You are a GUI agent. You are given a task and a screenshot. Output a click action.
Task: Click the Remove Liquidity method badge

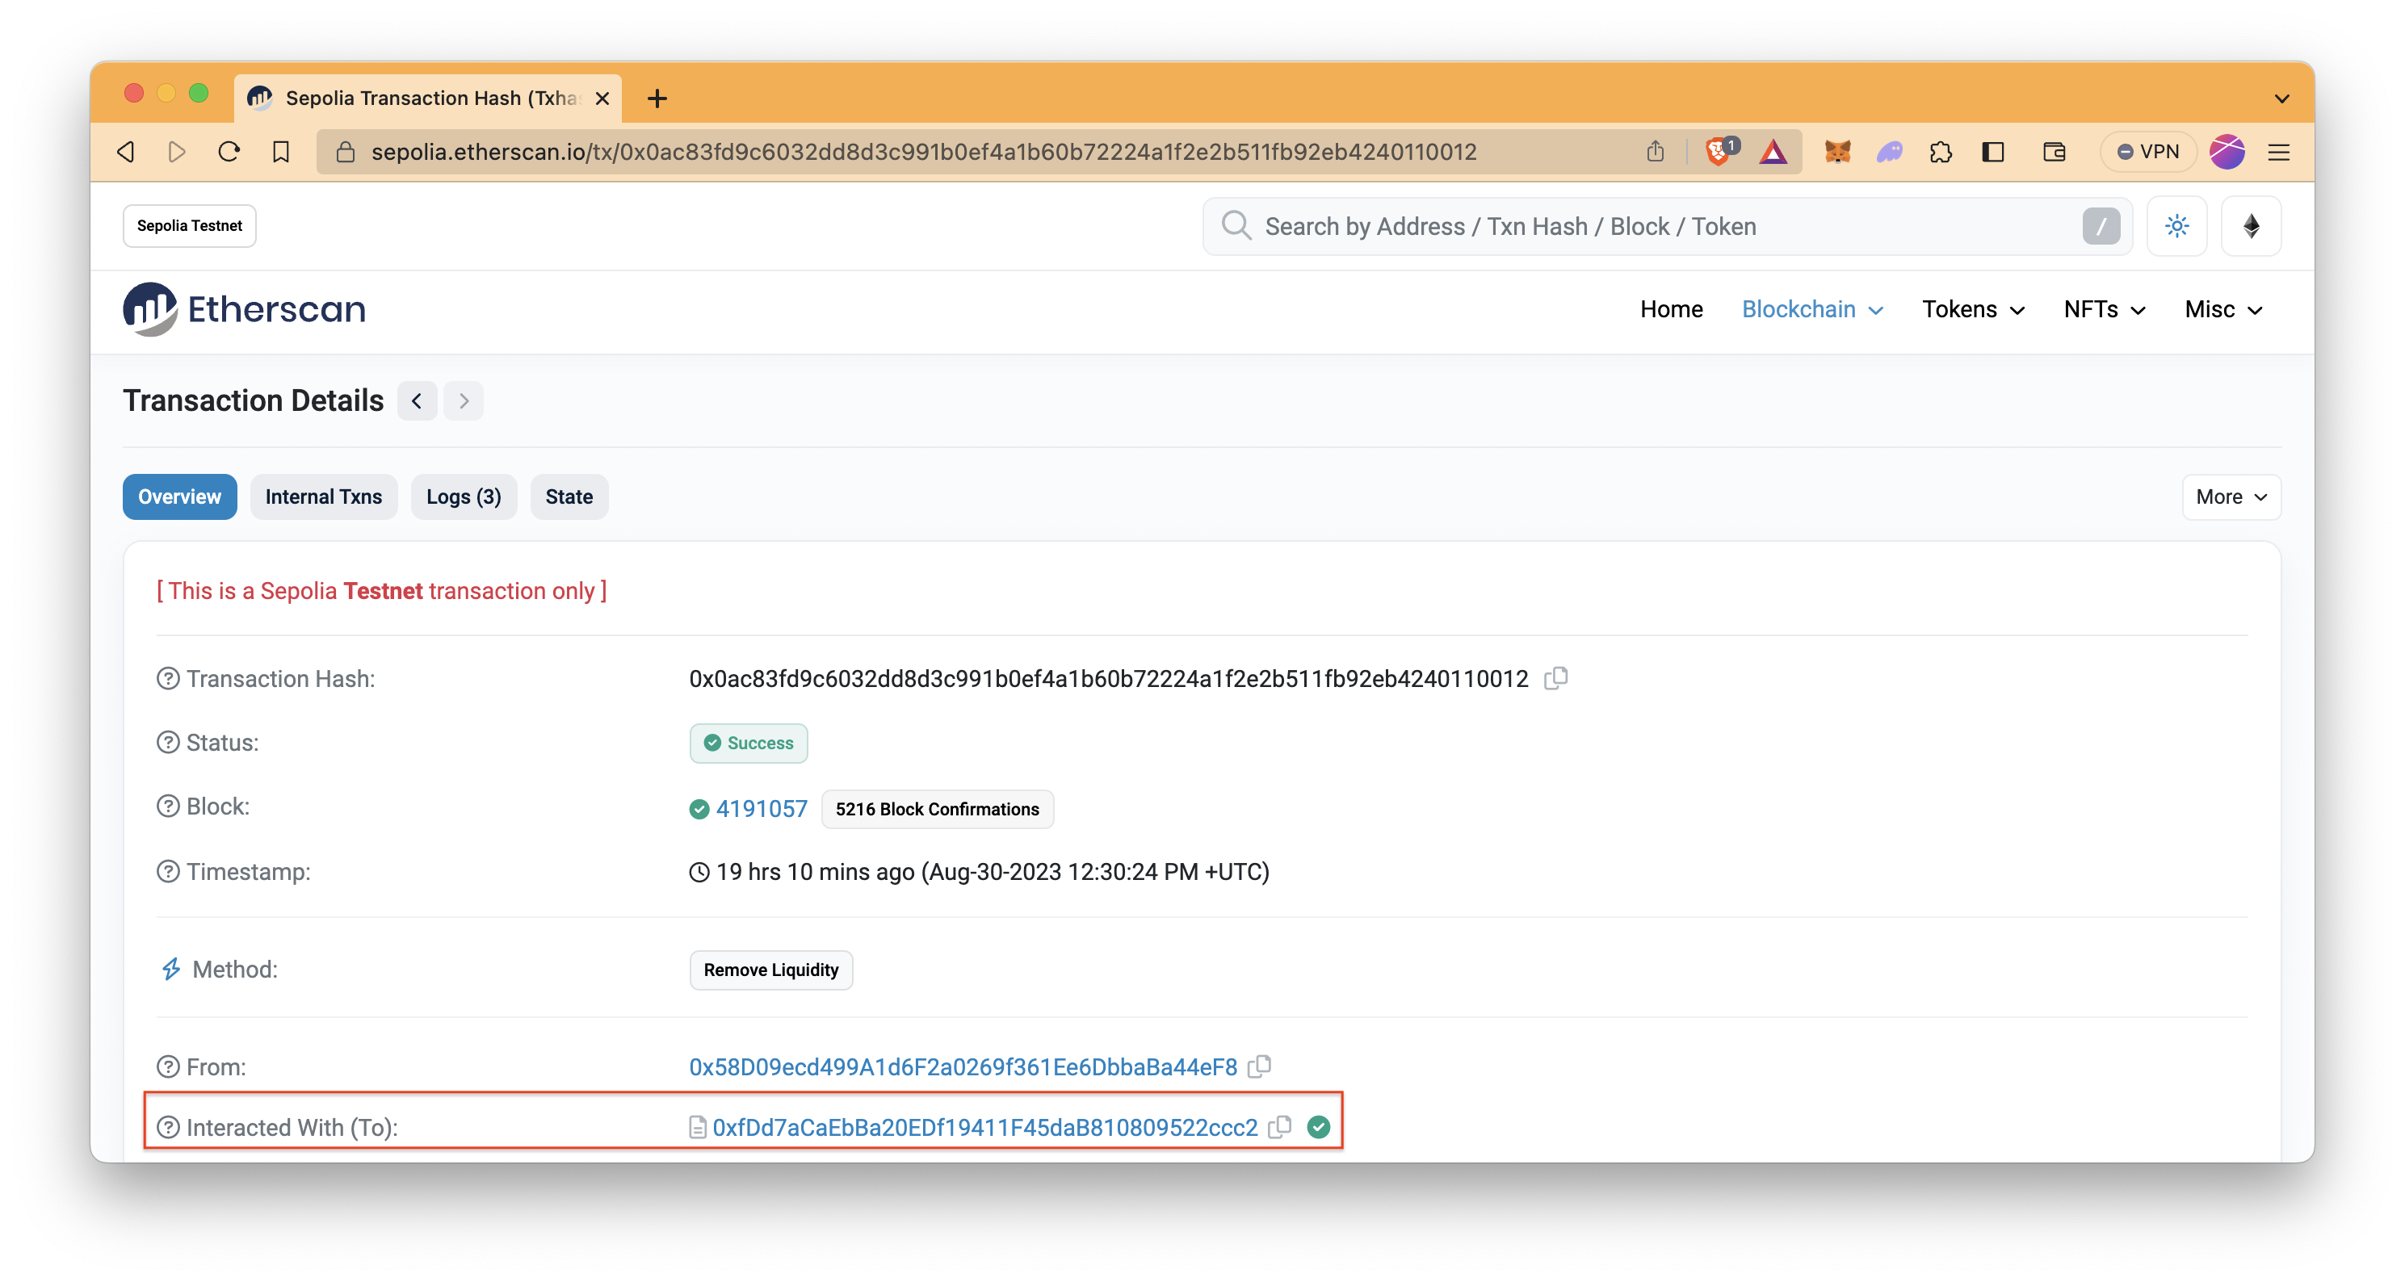pyautogui.click(x=771, y=970)
